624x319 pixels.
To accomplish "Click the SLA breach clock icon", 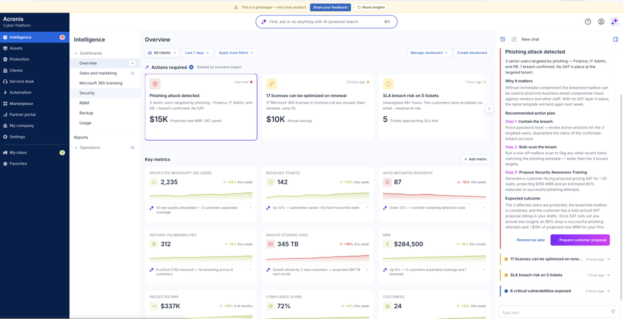I will pos(388,84).
